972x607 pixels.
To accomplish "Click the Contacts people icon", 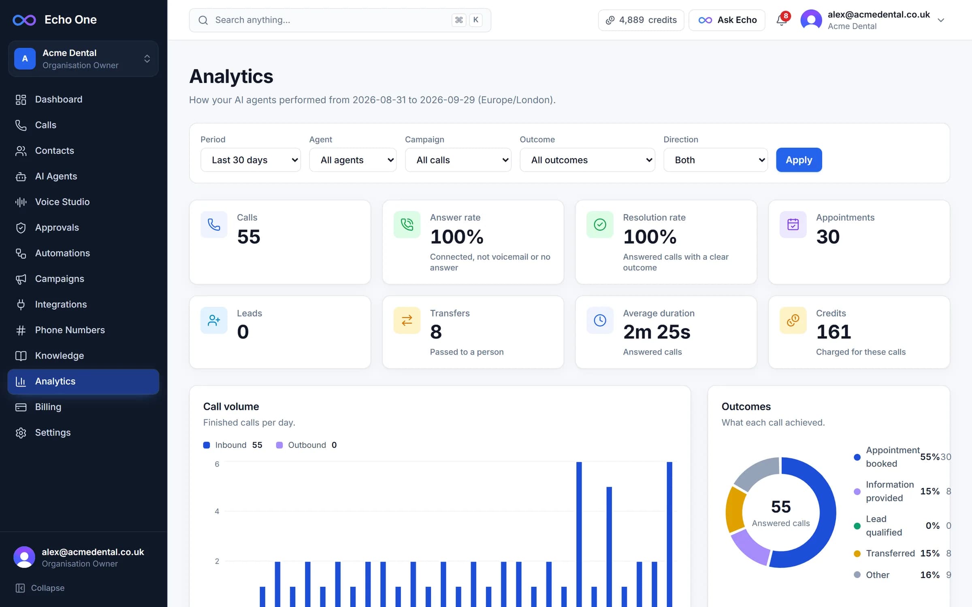I will (x=21, y=151).
